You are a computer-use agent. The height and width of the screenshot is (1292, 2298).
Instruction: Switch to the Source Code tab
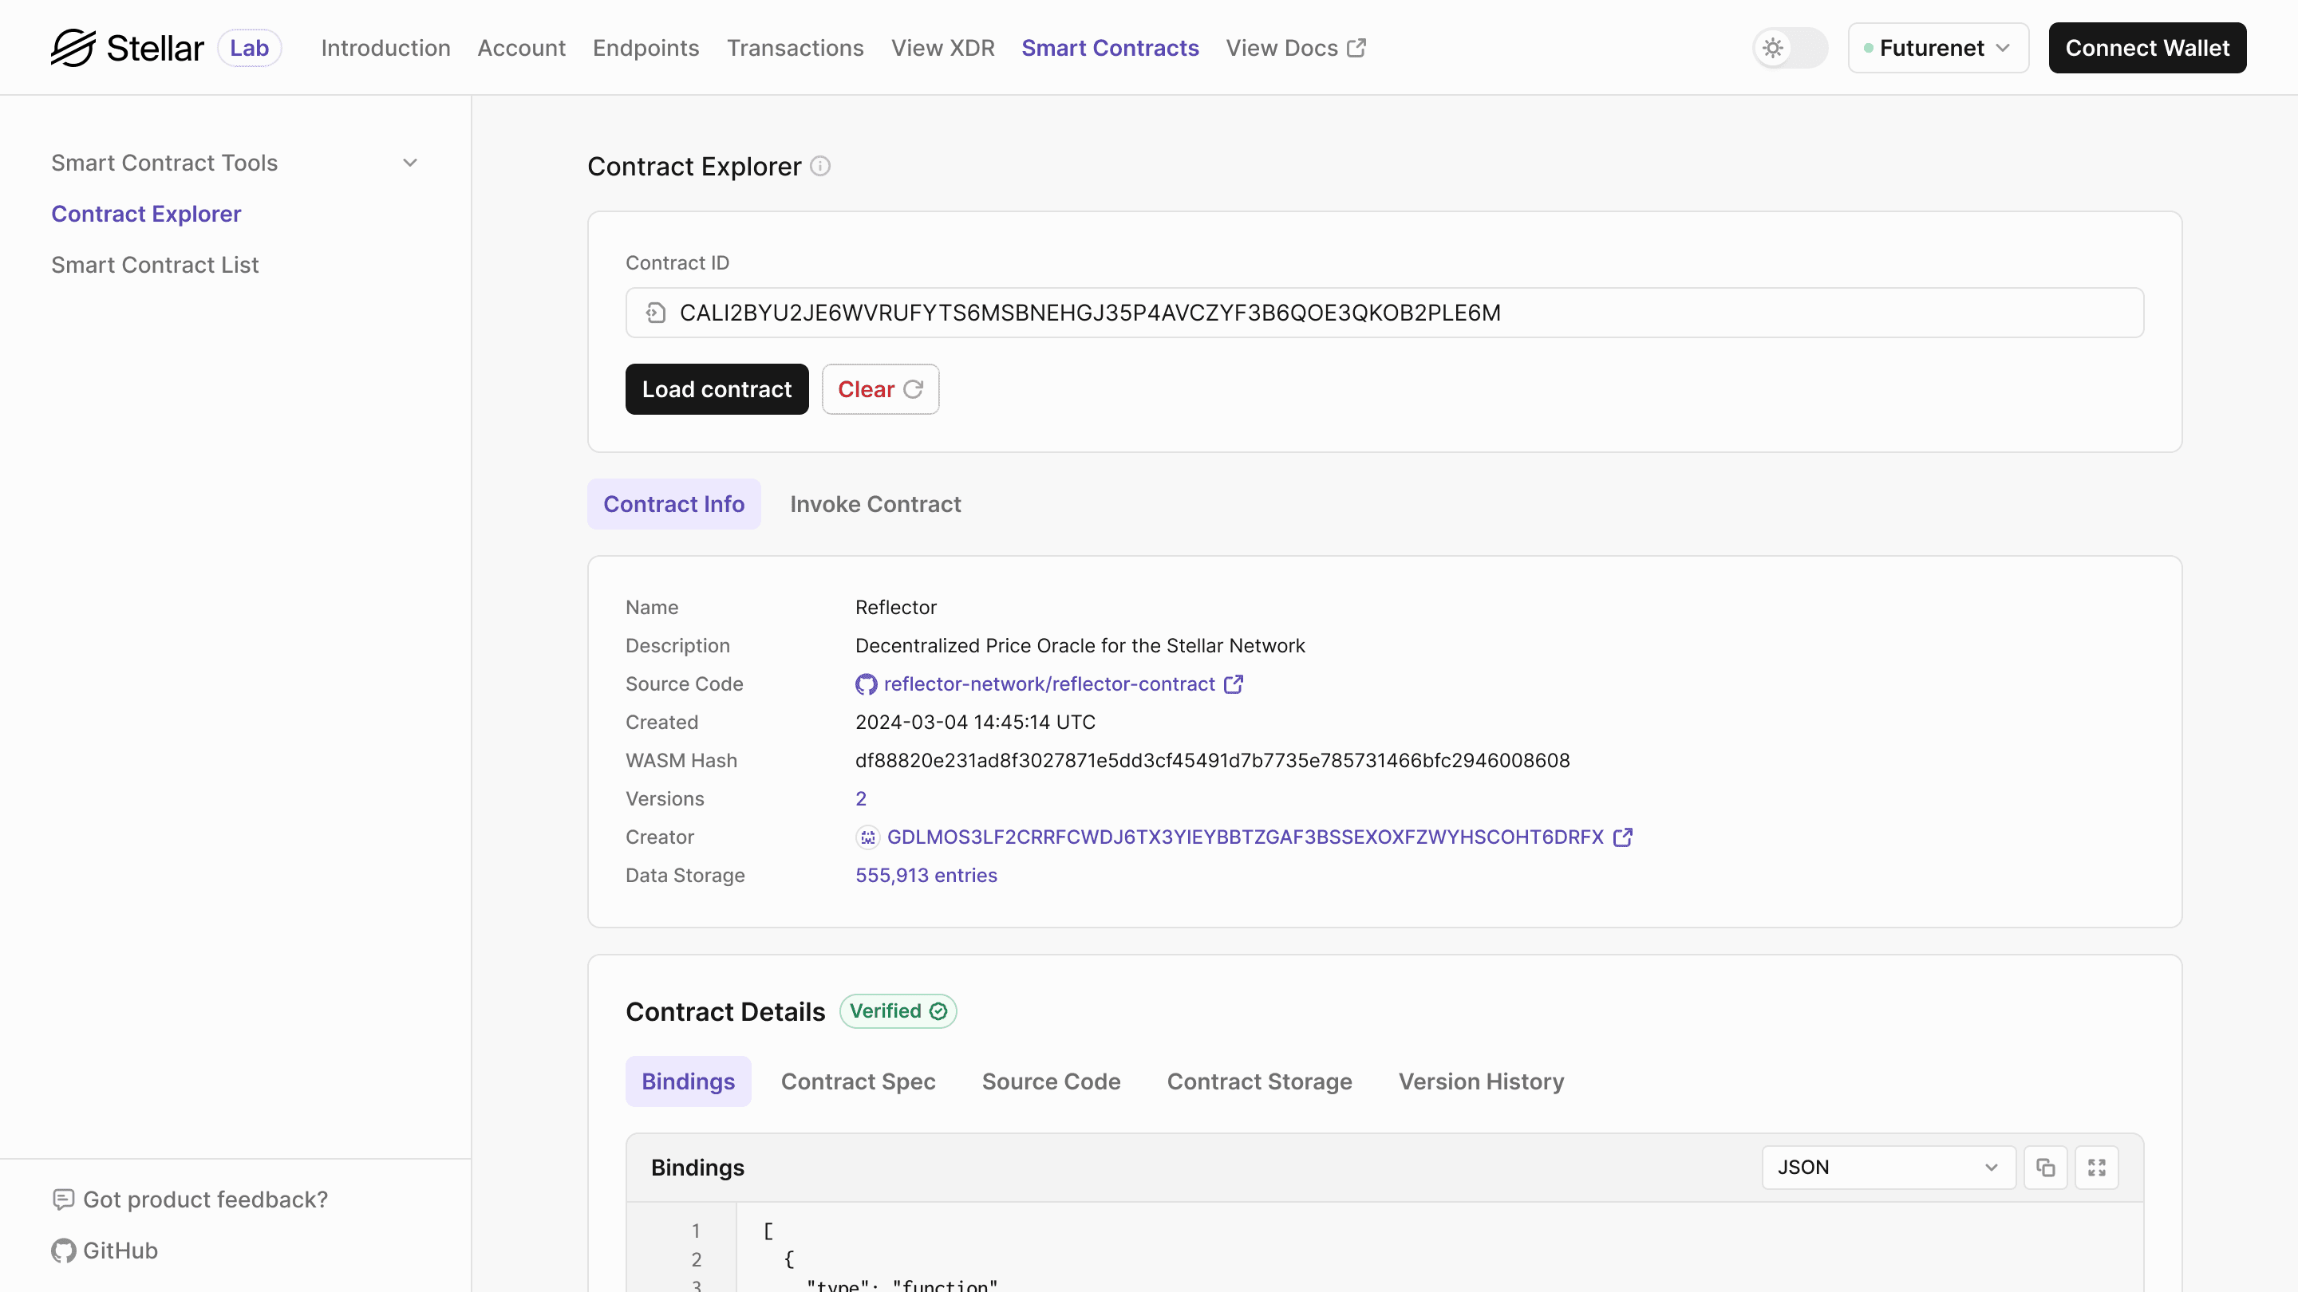[x=1051, y=1081]
